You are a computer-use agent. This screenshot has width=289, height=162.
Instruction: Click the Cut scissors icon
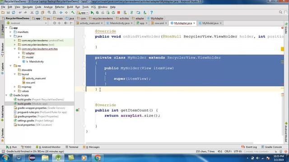32,13
